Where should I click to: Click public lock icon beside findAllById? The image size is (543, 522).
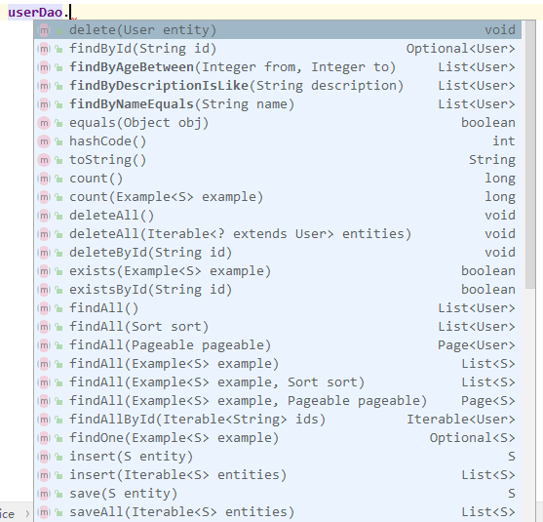pos(58,421)
